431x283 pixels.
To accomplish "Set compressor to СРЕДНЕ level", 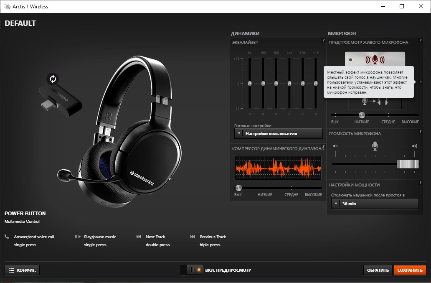I will coord(292,194).
